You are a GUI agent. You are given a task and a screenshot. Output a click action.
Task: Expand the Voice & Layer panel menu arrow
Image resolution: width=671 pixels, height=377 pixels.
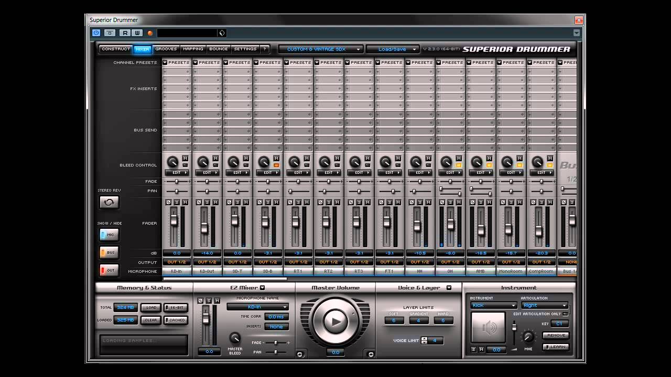coord(449,287)
